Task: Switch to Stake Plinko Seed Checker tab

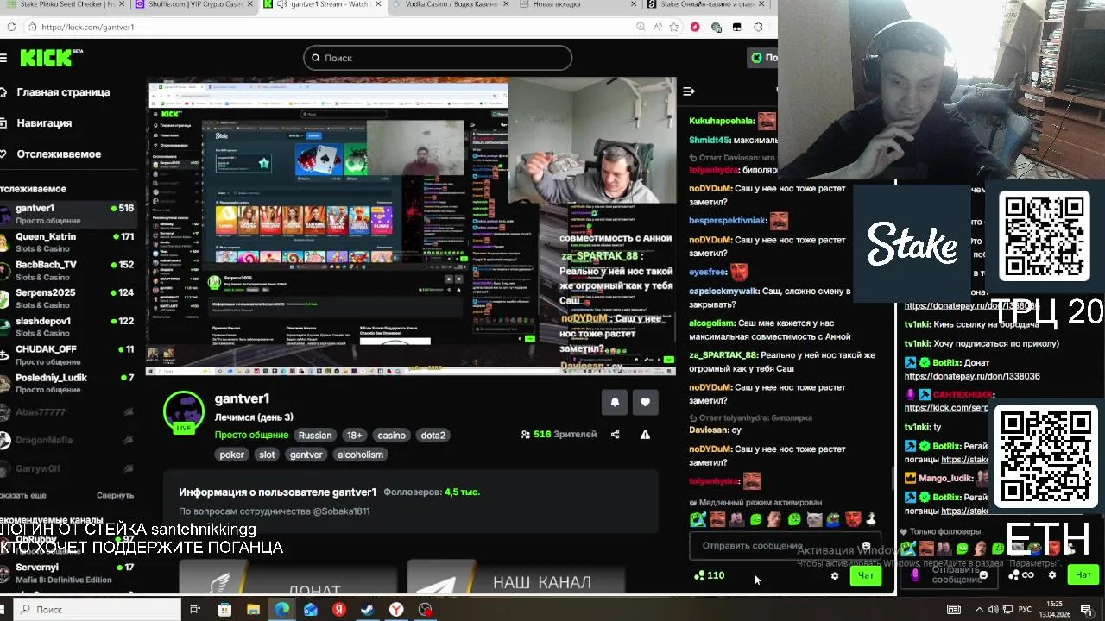Action: [x=64, y=5]
